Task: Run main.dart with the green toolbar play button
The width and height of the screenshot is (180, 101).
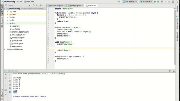Action: [155, 2]
